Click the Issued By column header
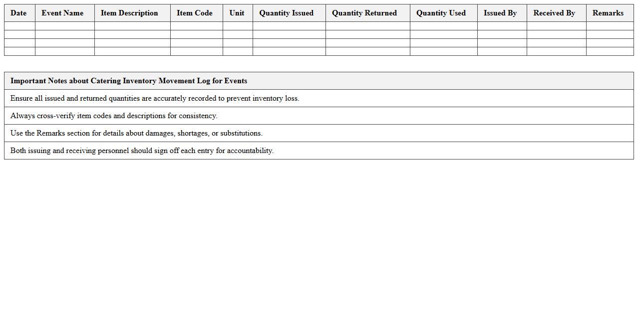Image resolution: width=638 pixels, height=324 pixels. [500, 13]
